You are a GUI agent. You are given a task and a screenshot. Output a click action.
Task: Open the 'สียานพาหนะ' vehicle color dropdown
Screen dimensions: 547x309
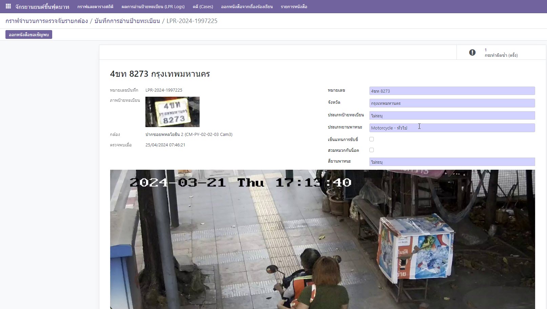[x=452, y=162]
